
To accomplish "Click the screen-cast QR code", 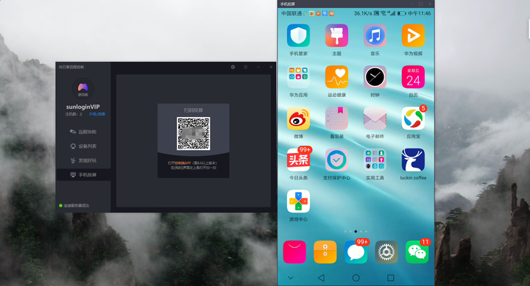I will (x=194, y=133).
